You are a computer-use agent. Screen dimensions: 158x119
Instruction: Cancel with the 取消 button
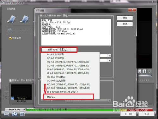click(125, 24)
